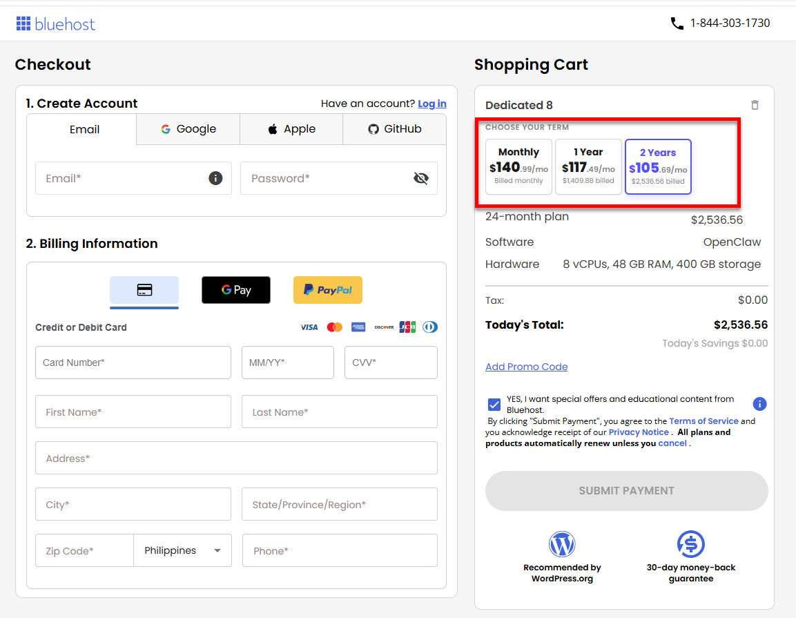The image size is (796, 618).
Task: Focus the MM/YY expiry field
Action: pyautogui.click(x=288, y=363)
